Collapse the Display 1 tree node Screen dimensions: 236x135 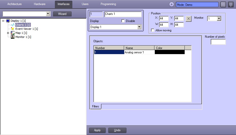pos(3,21)
